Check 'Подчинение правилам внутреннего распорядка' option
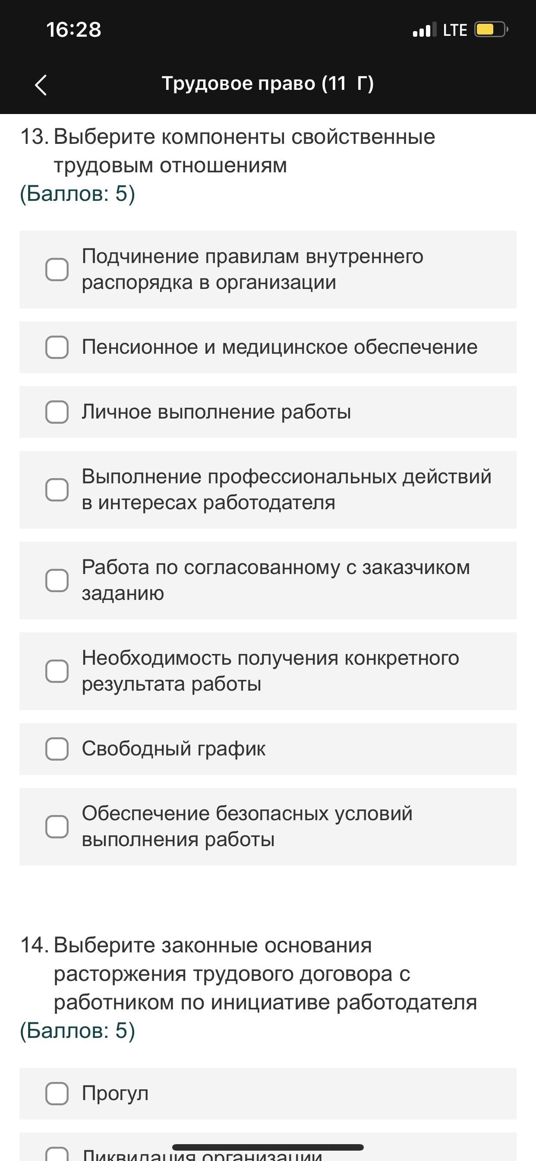The image size is (536, 1161). coord(57,270)
